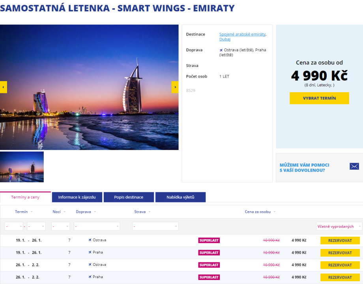Open the start date filter dropdown

tap(14, 226)
